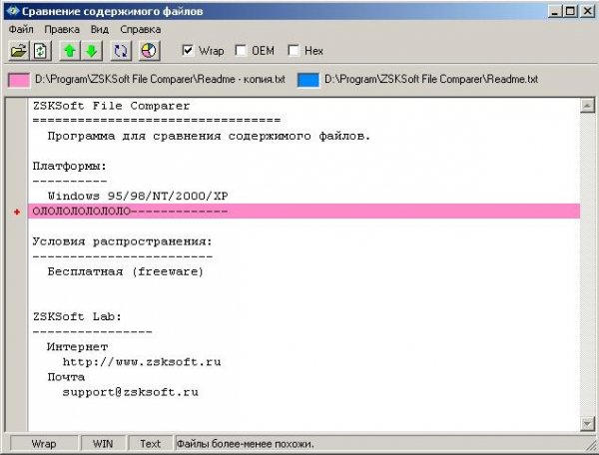Screen dimensions: 599x455
Task: Click the re-compare files document icon
Action: click(x=40, y=51)
